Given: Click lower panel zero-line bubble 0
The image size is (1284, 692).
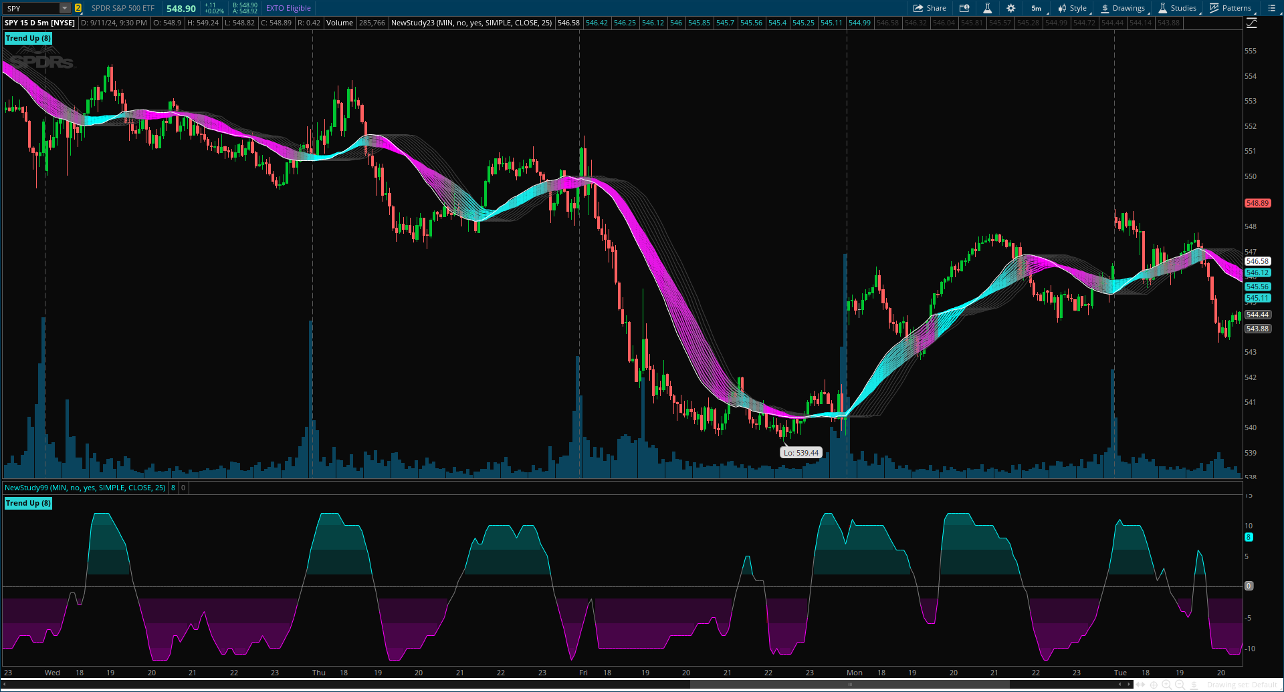Looking at the screenshot, I should [x=1249, y=586].
